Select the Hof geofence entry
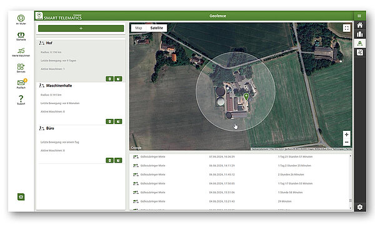 click(81, 60)
